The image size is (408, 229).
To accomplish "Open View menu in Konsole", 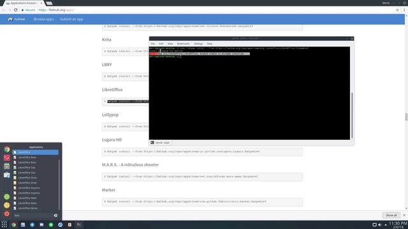I will point(170,44).
